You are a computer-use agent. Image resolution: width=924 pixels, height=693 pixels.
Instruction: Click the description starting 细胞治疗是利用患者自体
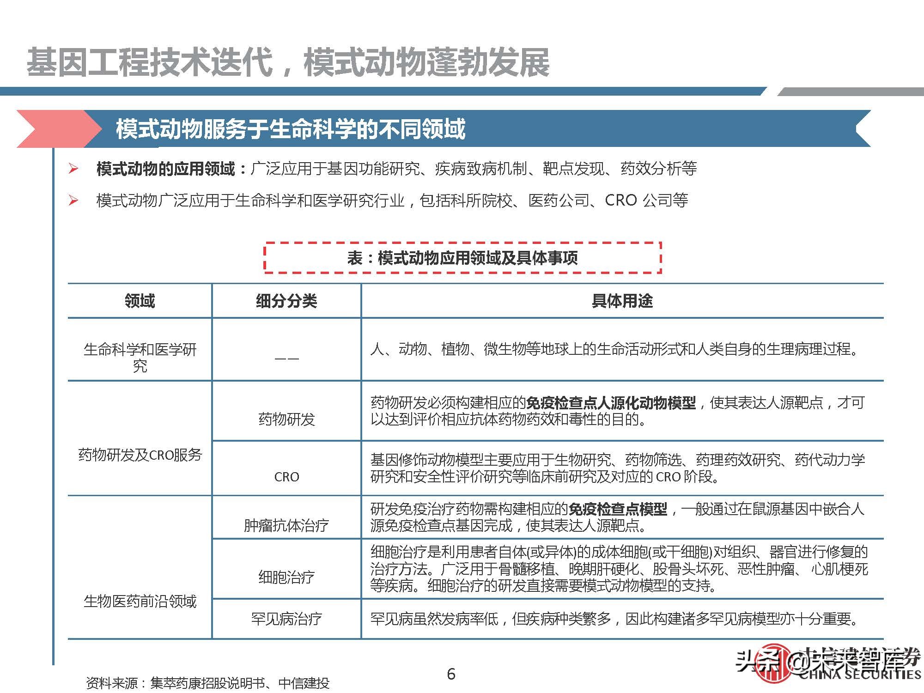pos(619,569)
